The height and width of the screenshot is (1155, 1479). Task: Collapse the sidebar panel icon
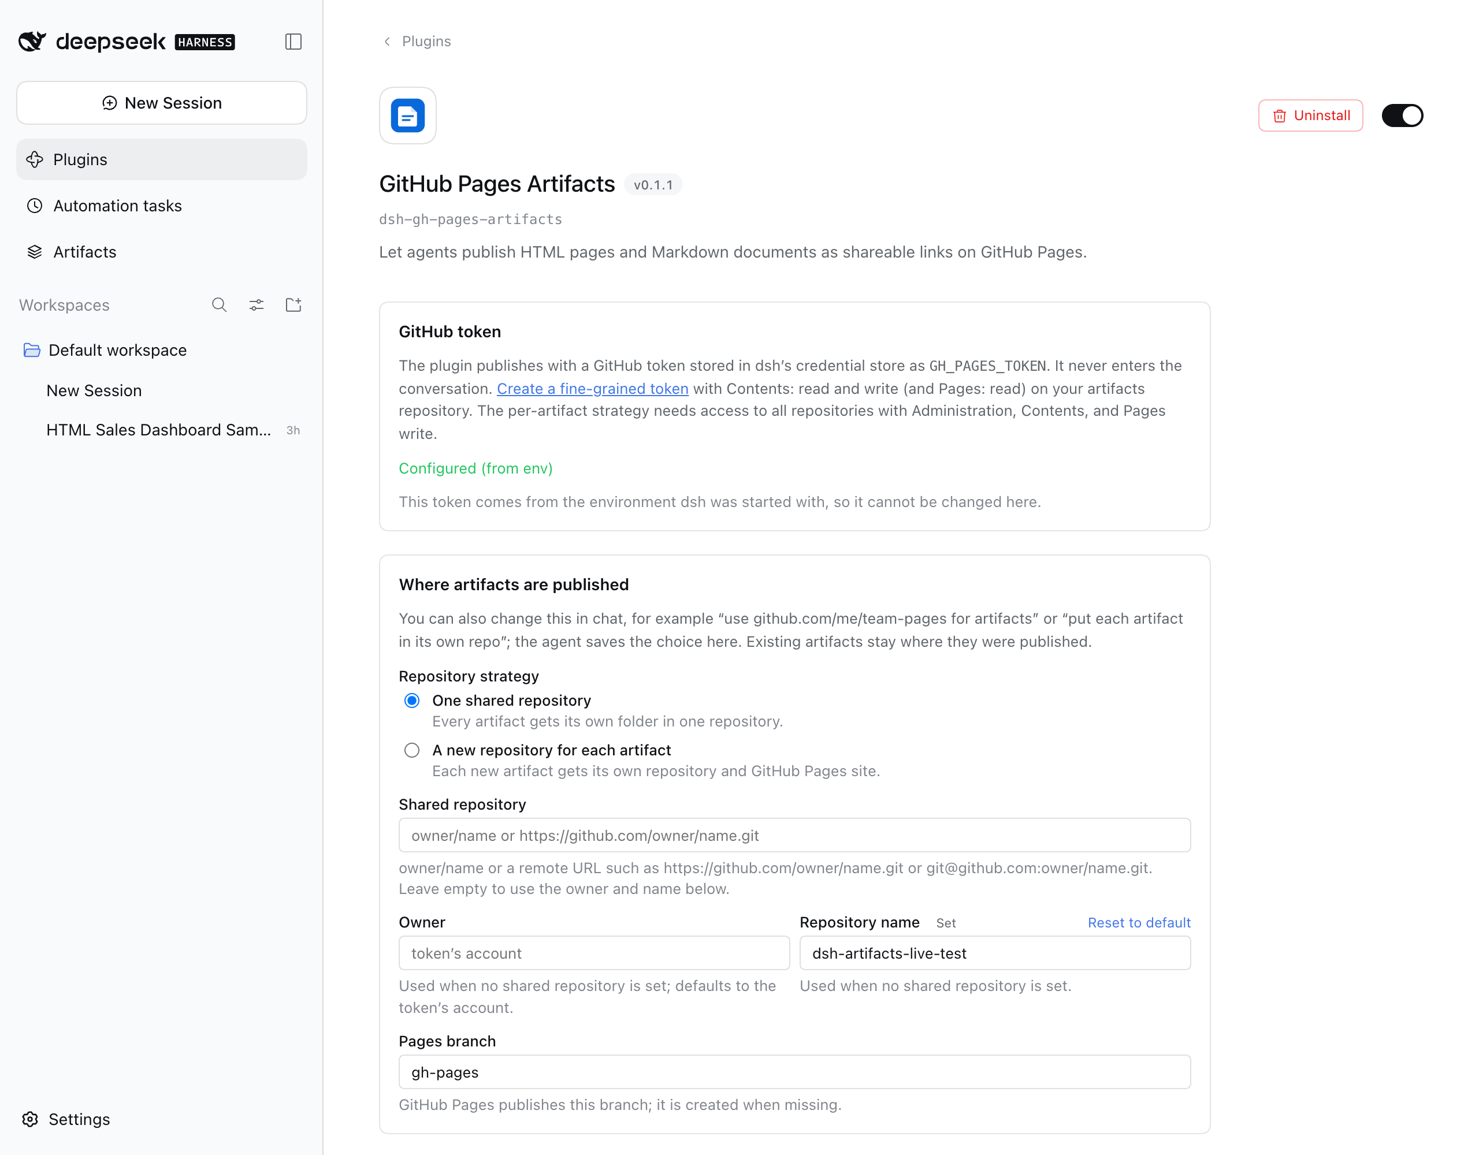(x=293, y=42)
